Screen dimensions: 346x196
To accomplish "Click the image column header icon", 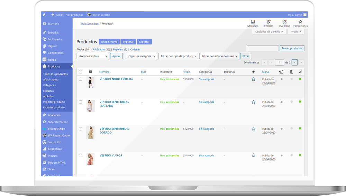I will point(90,72).
